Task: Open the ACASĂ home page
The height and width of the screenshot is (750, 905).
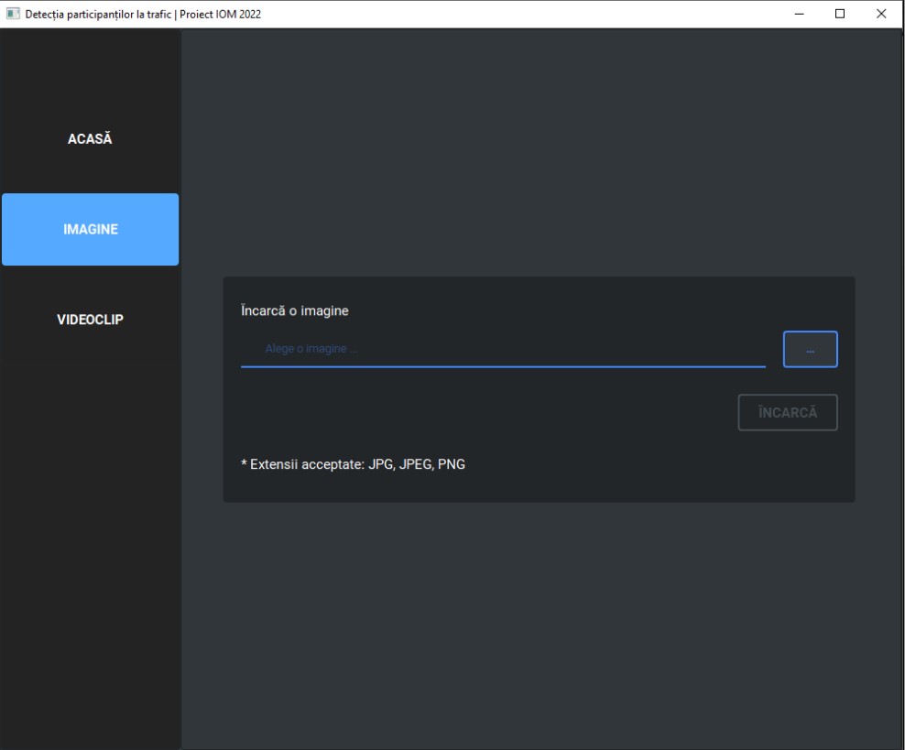Action: [x=90, y=139]
